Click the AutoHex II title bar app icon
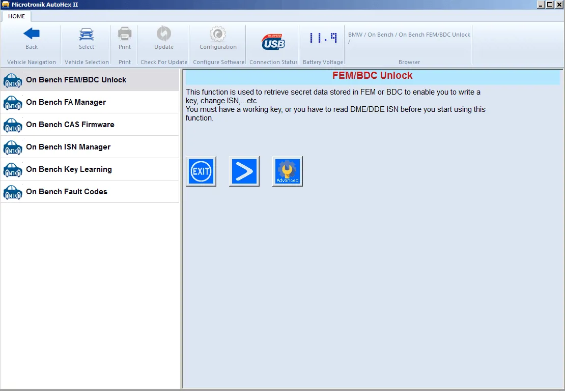 6,5
